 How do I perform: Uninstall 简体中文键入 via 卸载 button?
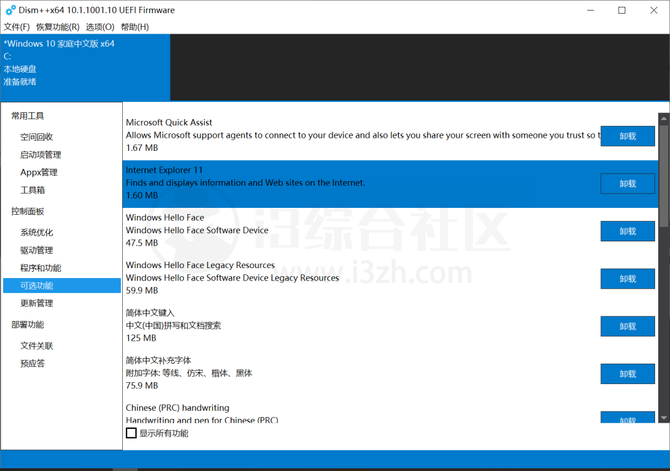627,326
